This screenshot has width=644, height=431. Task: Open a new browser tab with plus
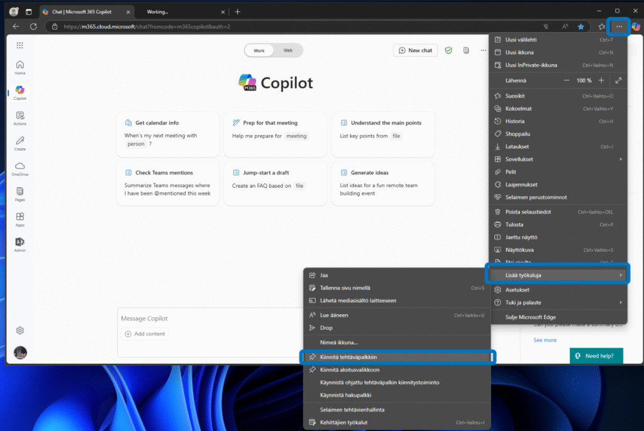[x=237, y=11]
